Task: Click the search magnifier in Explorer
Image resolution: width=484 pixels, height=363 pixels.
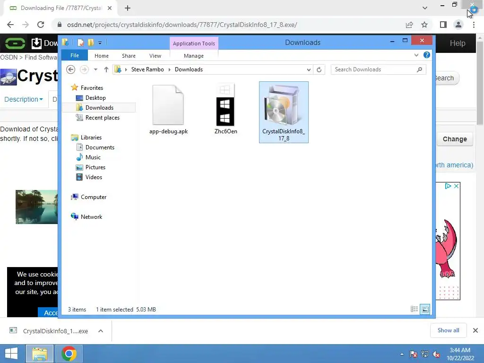Action: click(x=419, y=69)
